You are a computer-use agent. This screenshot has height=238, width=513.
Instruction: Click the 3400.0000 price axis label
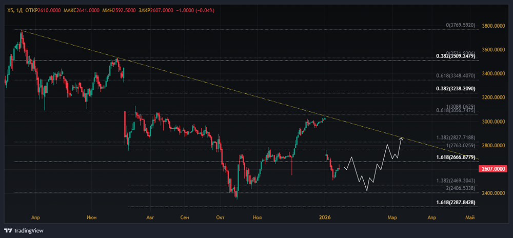click(495, 74)
